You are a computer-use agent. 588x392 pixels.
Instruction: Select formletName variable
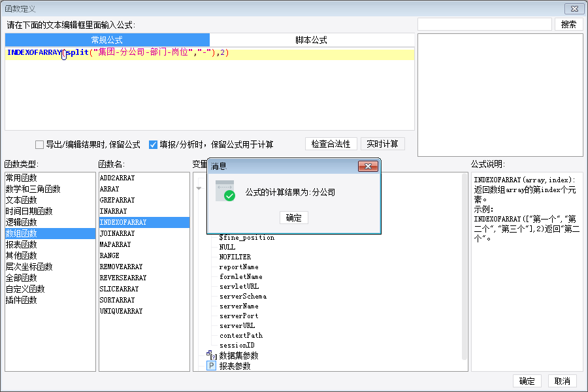(240, 276)
